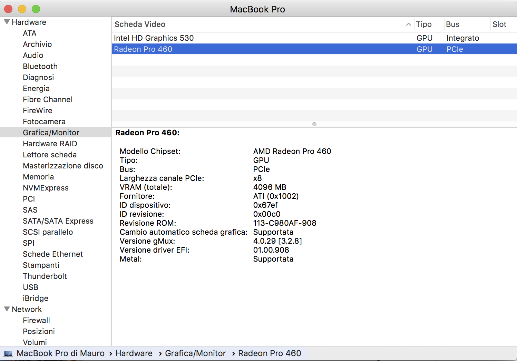Click the yellow minimize window button

click(x=22, y=9)
